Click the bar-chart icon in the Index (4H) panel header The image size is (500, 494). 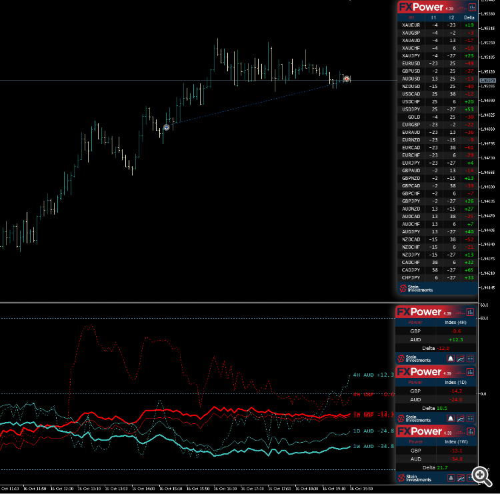[470, 312]
